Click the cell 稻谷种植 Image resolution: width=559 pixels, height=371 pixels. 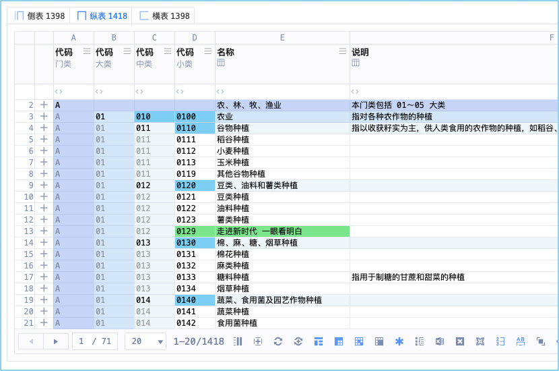coord(282,140)
